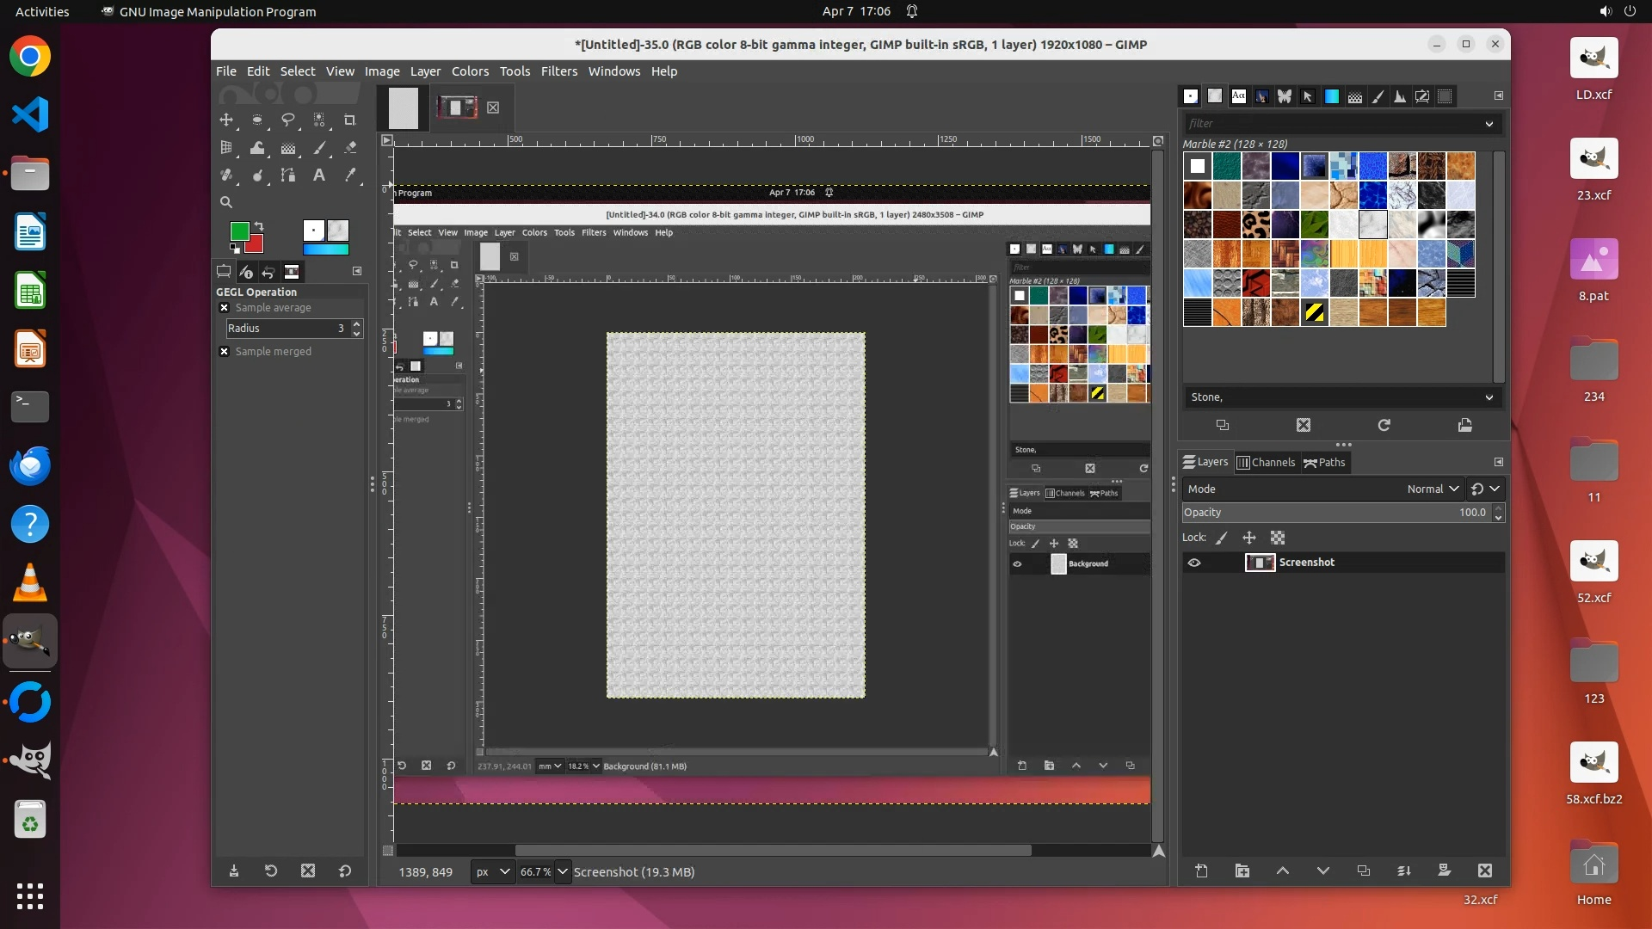Hide the Screenshot layer via eye icon

click(1194, 563)
